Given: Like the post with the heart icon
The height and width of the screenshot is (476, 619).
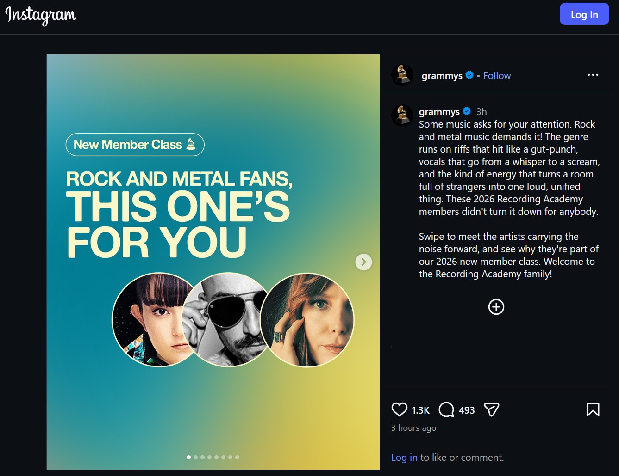Looking at the screenshot, I should [x=399, y=409].
